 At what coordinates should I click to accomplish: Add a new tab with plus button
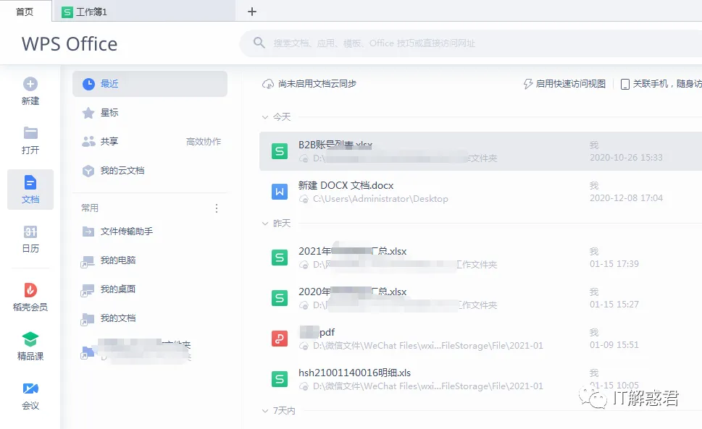coord(252,12)
